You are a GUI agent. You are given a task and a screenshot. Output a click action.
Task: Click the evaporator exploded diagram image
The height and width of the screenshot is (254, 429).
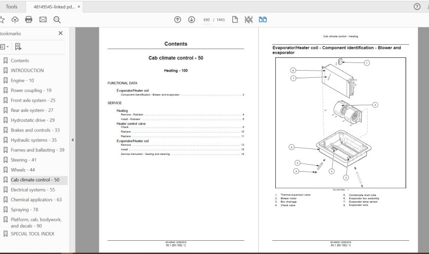(341, 123)
